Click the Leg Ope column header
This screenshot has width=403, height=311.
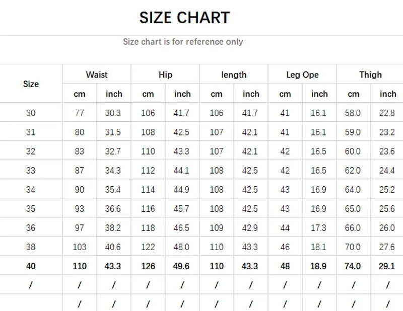302,74
